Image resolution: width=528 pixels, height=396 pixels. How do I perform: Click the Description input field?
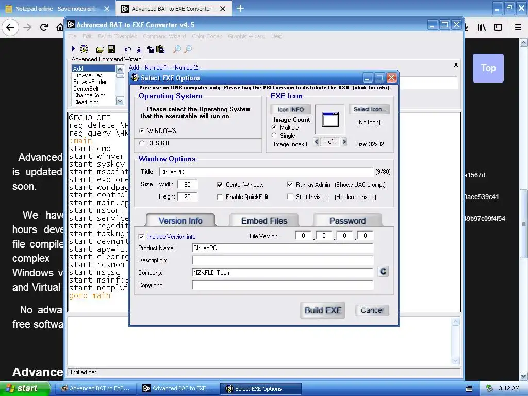(283, 260)
